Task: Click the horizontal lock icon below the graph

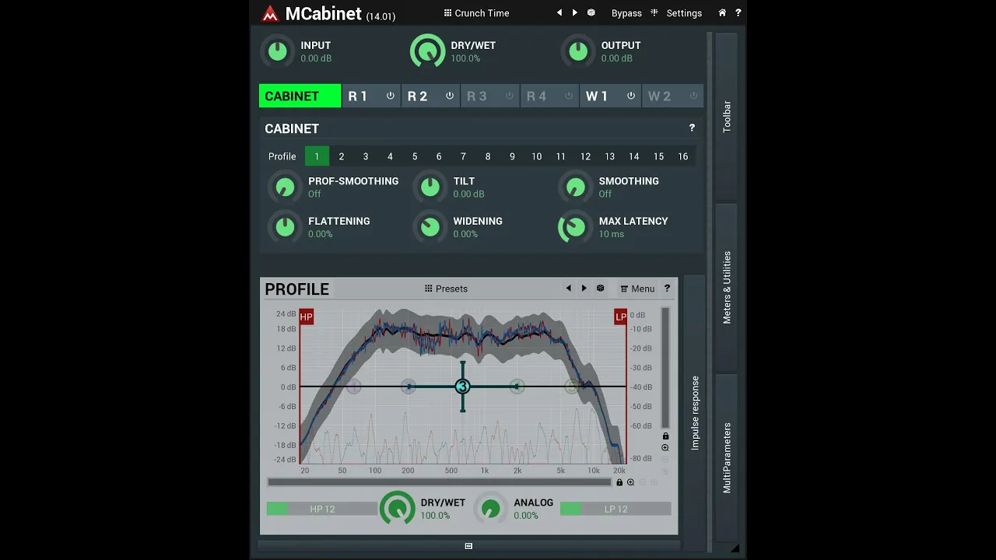Action: point(619,482)
